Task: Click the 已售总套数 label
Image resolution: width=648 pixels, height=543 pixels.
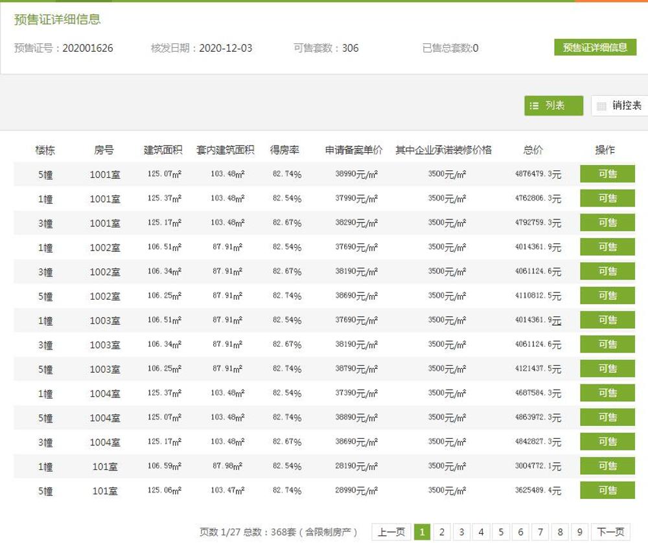Action: (x=447, y=49)
